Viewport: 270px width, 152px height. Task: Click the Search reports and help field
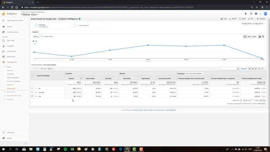point(15,21)
